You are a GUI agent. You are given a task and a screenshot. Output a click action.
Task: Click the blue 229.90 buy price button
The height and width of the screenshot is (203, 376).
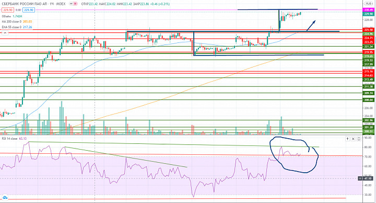pos(29,10)
